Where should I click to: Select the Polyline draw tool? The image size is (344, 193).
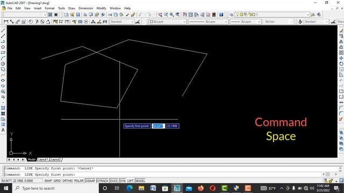pos(3,42)
